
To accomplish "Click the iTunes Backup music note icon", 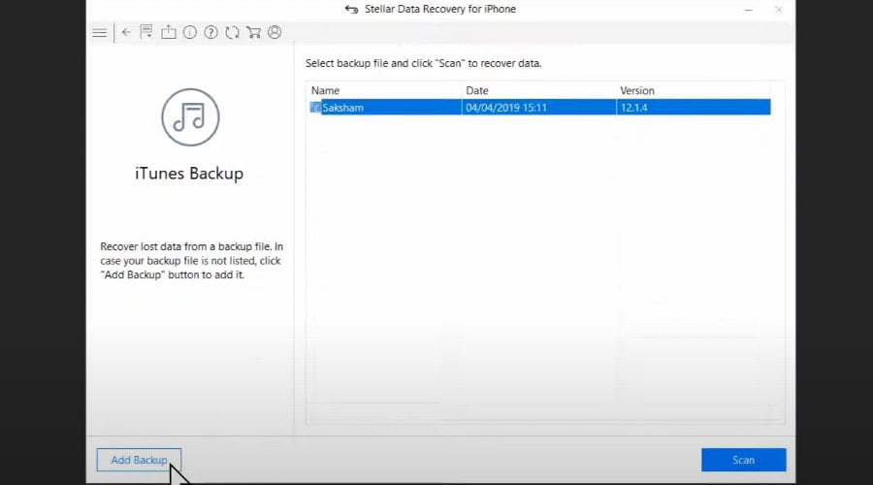I will (190, 117).
